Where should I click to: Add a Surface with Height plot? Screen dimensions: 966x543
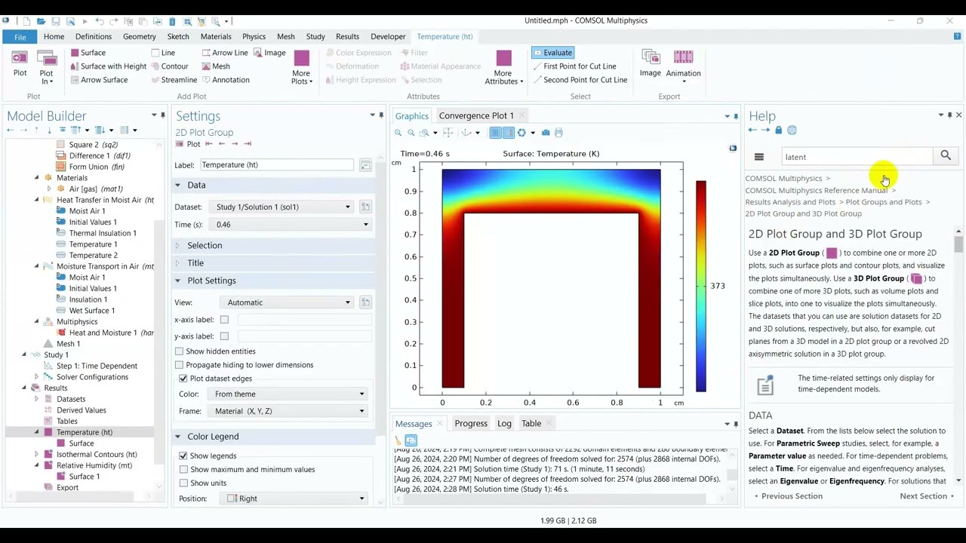(108, 66)
